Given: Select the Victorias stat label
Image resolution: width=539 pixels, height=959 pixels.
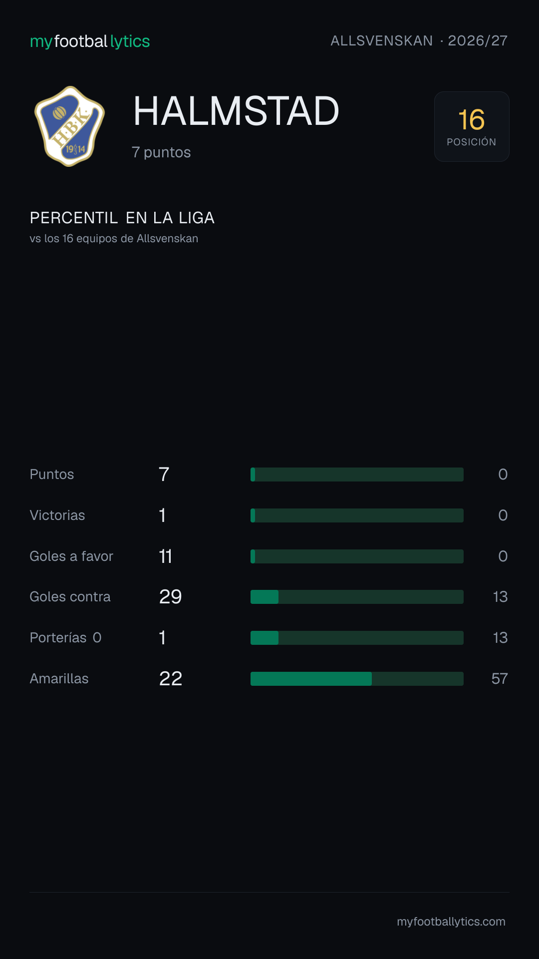Looking at the screenshot, I should [x=57, y=515].
